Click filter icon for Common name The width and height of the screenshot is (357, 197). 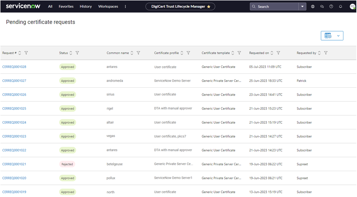tap(138, 53)
